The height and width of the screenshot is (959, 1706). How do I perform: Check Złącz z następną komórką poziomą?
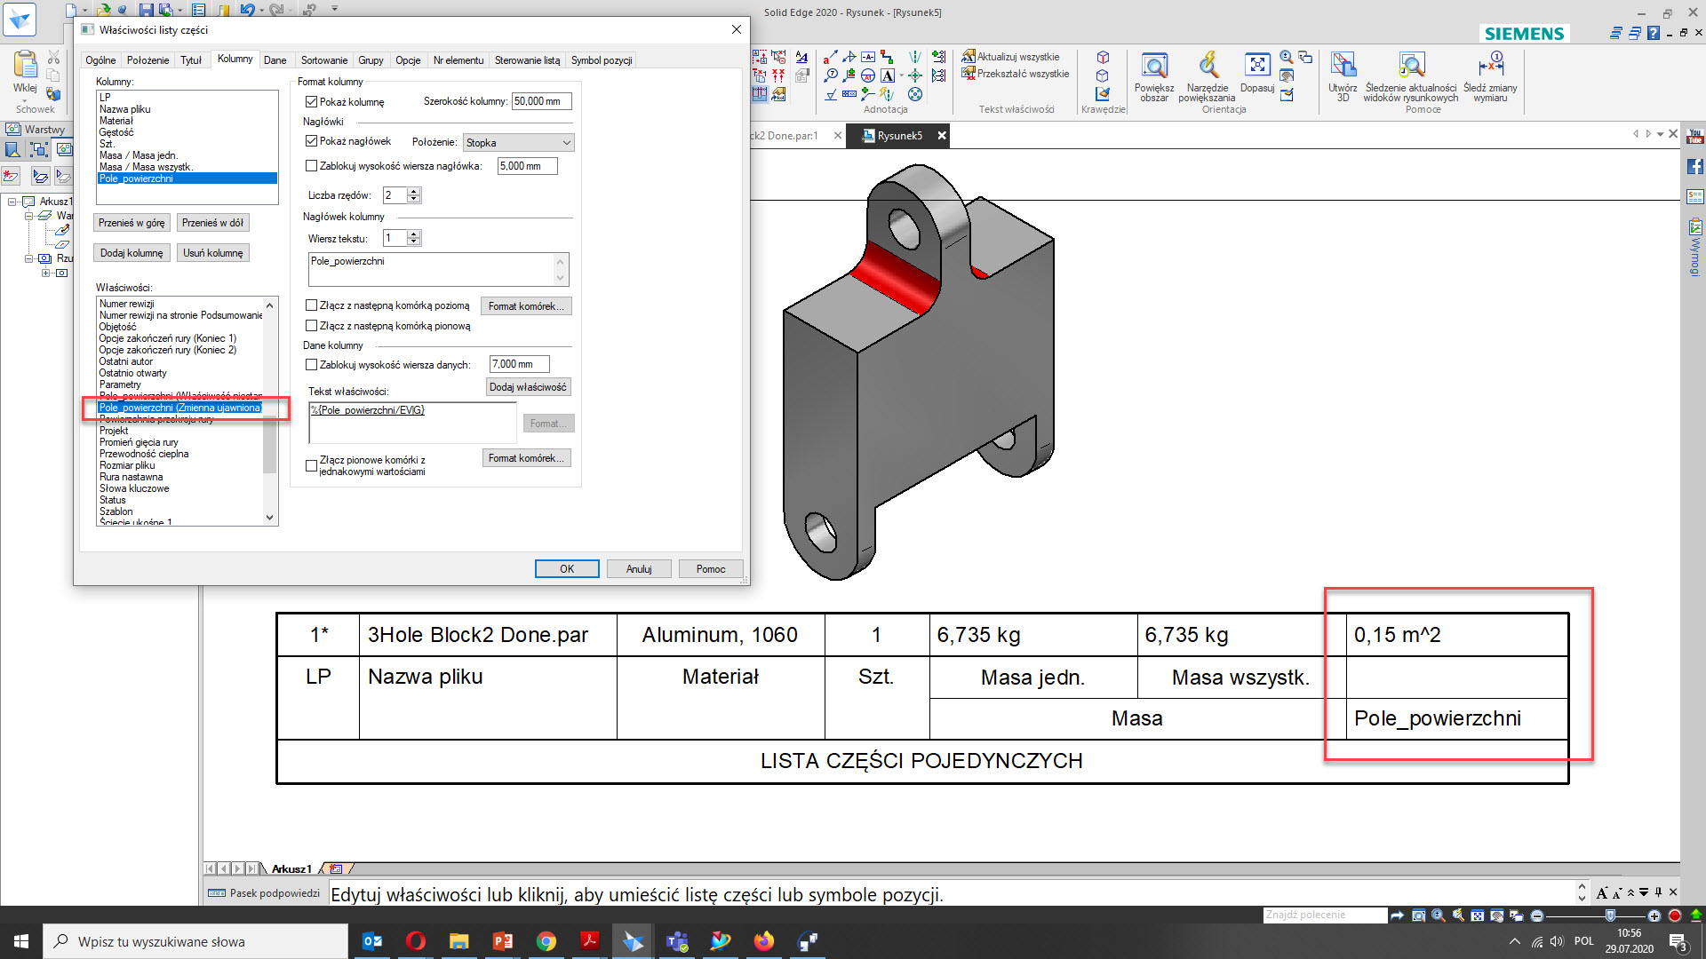coord(312,305)
